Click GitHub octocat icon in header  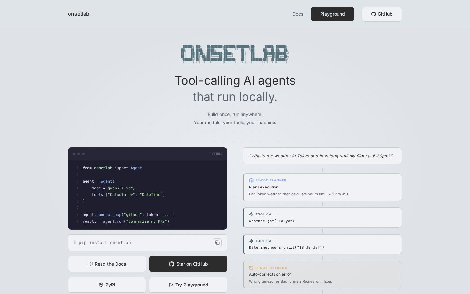374,14
